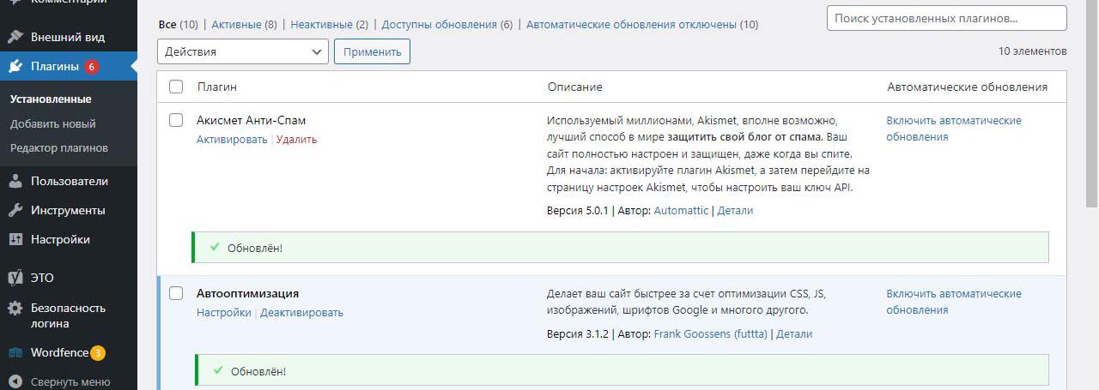This screenshot has height=390, width=1099.
Task: Click the Внешний вид paintbrush icon
Action: point(15,38)
